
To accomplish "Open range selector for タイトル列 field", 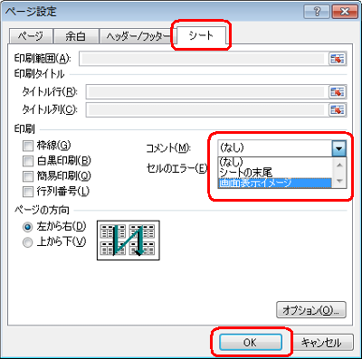I will coord(338,109).
